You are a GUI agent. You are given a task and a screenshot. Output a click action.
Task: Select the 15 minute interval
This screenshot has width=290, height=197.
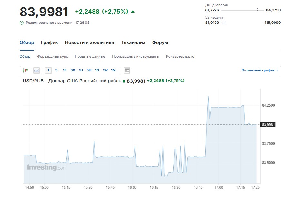point(65,70)
